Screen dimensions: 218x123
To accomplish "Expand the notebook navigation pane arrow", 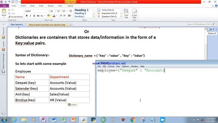I will [3, 24].
